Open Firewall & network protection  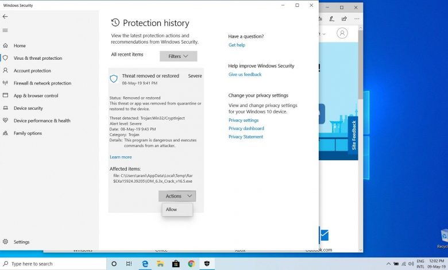pos(43,83)
